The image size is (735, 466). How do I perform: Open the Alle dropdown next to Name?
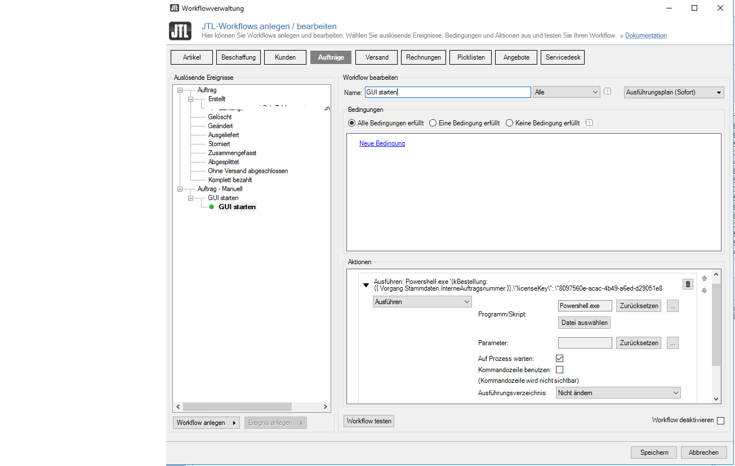click(x=567, y=92)
